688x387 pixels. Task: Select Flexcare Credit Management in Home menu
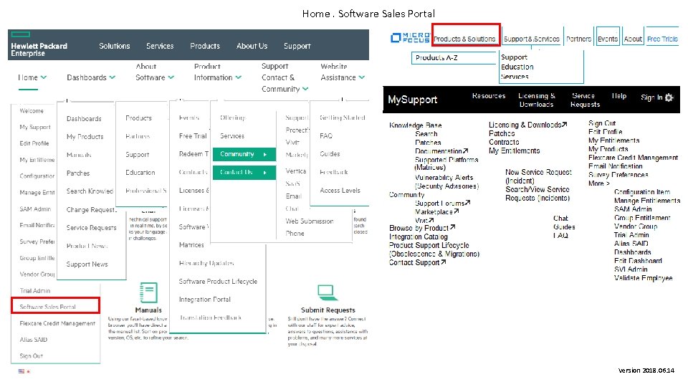[57, 323]
